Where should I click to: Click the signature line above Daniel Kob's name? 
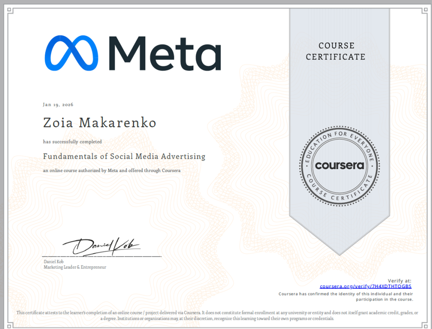(x=101, y=256)
